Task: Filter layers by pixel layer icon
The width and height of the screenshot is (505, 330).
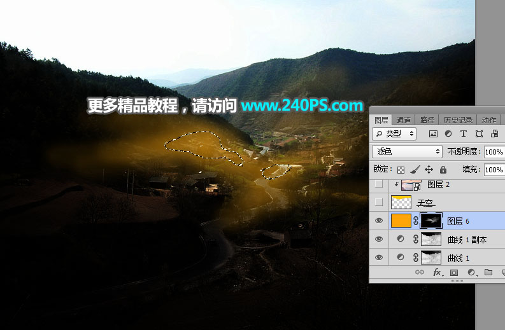Action: click(x=433, y=134)
